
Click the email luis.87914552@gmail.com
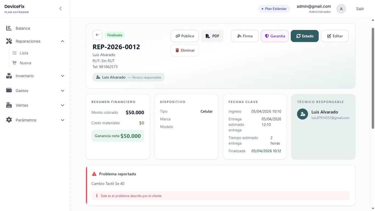[x=330, y=118]
